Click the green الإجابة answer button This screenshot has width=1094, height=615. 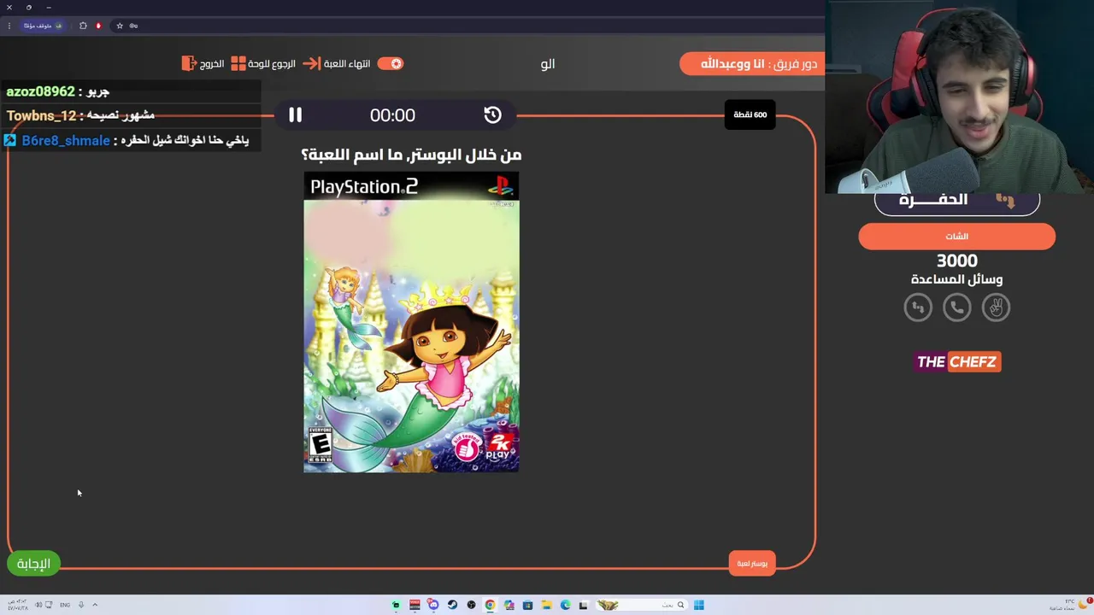(x=34, y=563)
